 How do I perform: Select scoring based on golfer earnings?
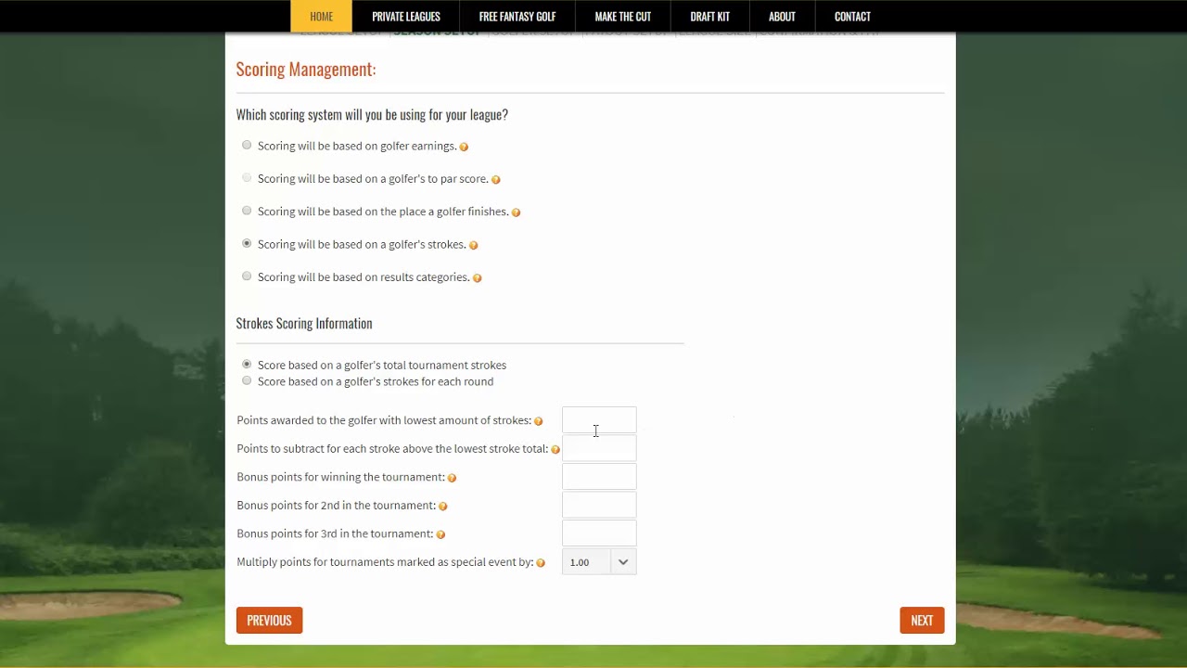[x=247, y=145]
